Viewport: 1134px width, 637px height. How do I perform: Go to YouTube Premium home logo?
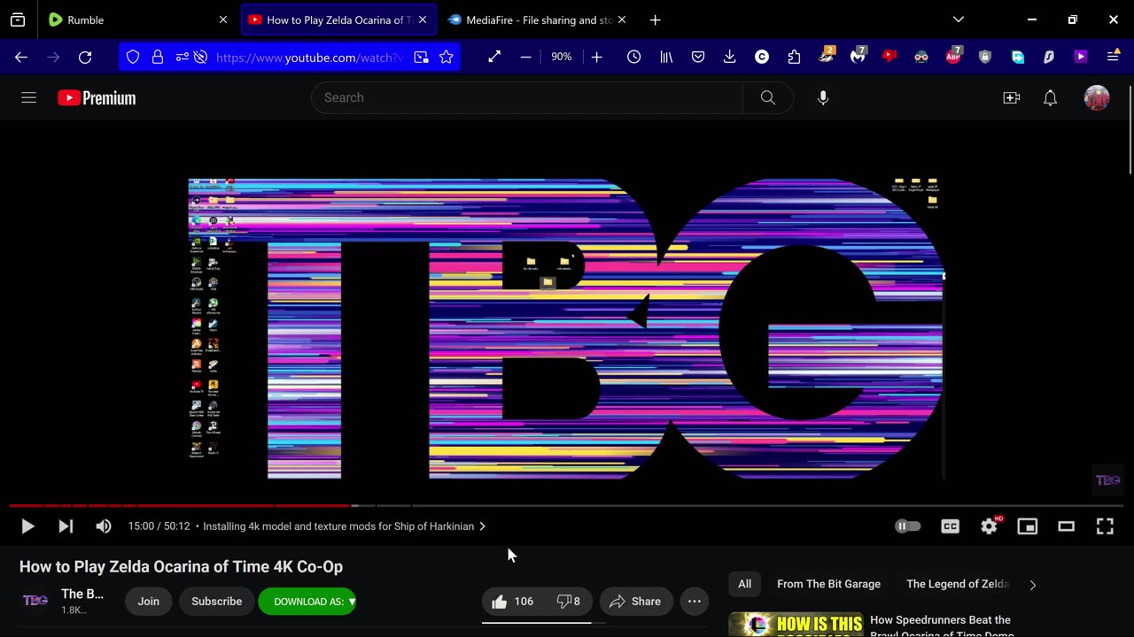click(97, 98)
